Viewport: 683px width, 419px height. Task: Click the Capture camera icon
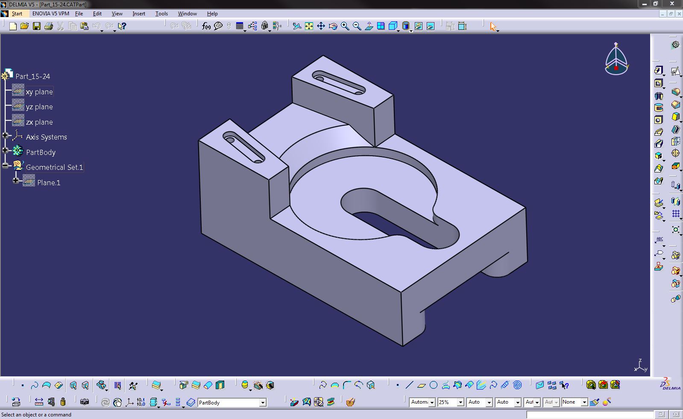pos(85,402)
